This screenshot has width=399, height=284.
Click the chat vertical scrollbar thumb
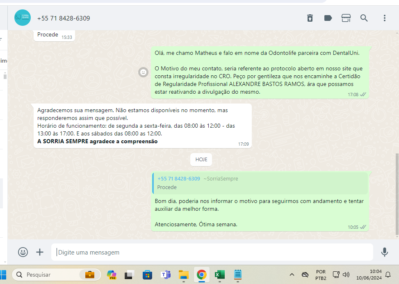[397, 194]
